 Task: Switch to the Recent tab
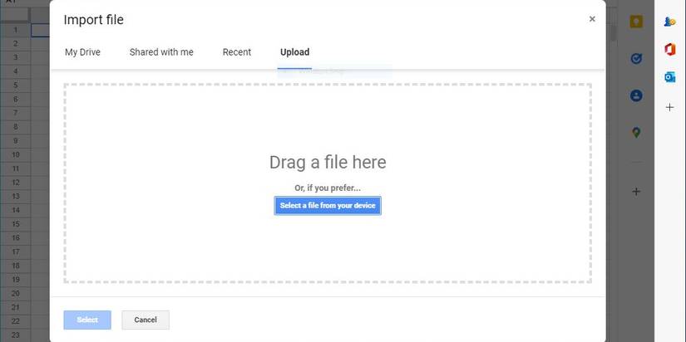(x=237, y=52)
